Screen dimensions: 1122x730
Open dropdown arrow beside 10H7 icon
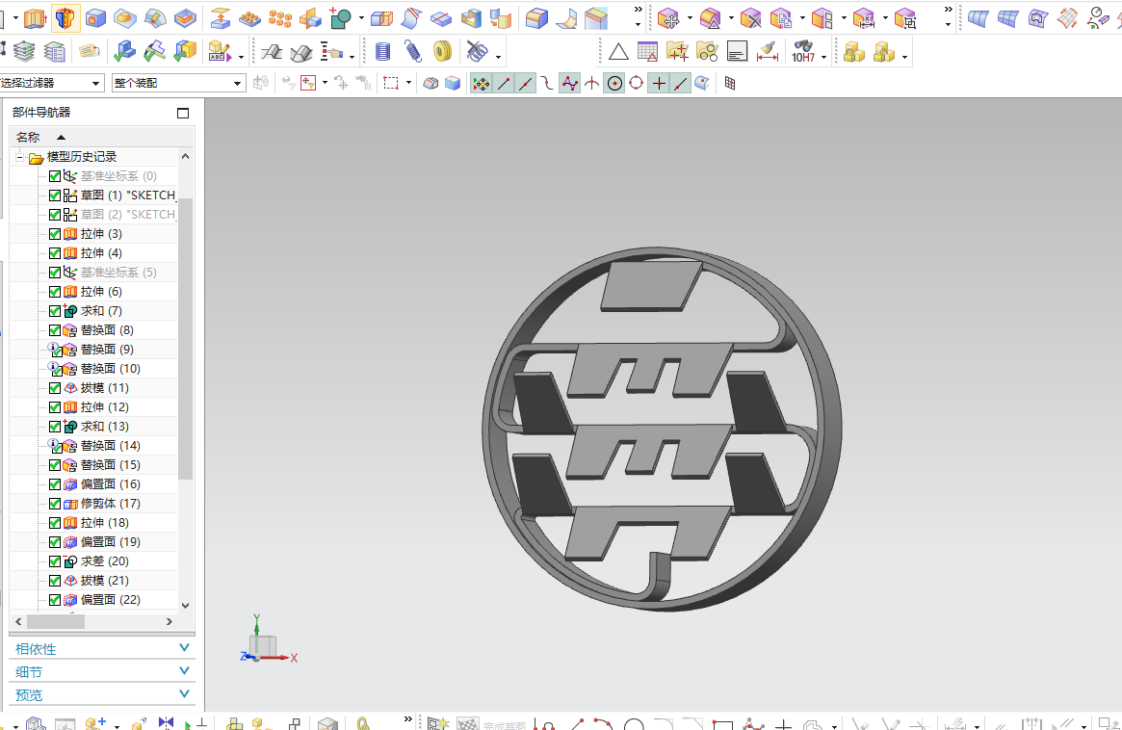[x=823, y=56]
